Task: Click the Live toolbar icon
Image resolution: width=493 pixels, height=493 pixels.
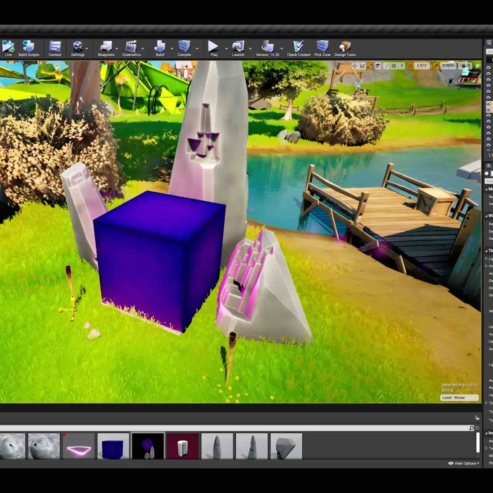Action: point(8,49)
